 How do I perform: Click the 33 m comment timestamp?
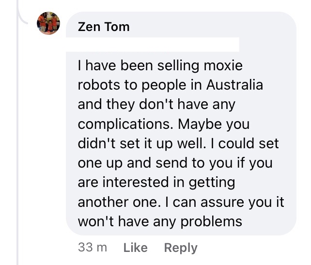click(x=93, y=248)
